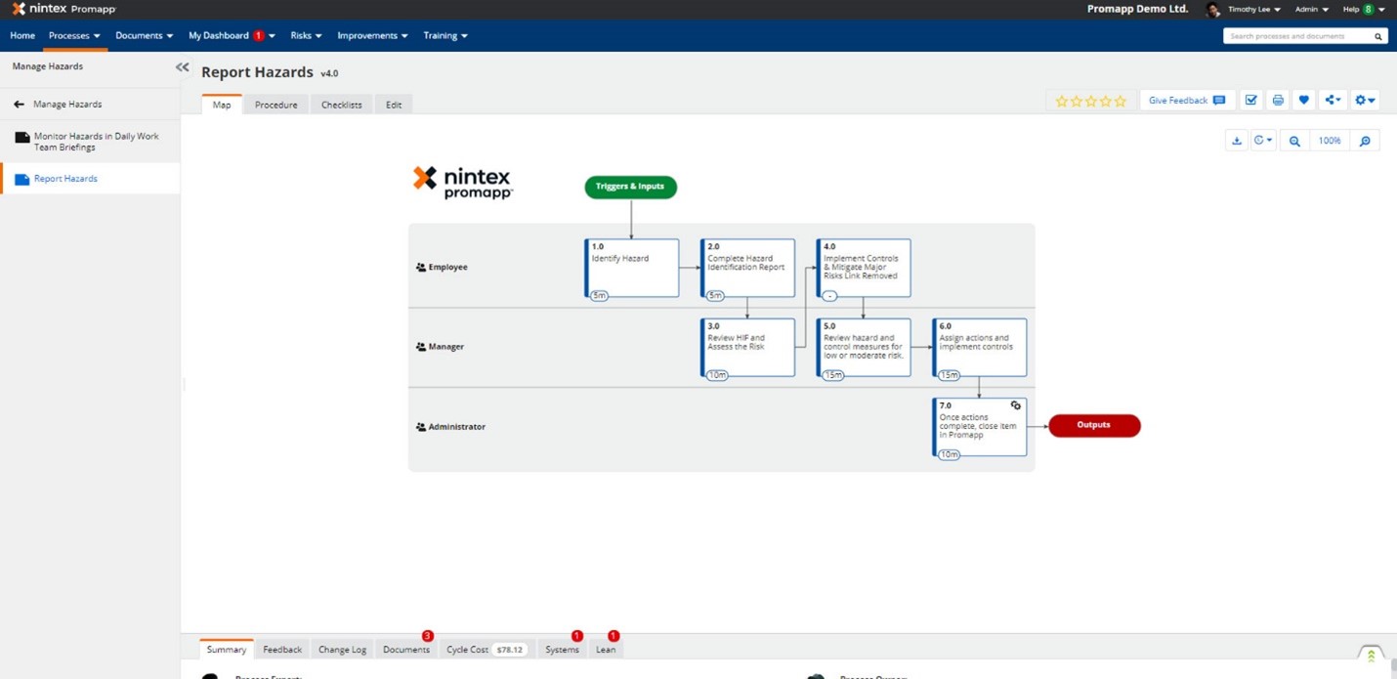Open the Processes menu
The image size is (1397, 679).
click(x=74, y=35)
